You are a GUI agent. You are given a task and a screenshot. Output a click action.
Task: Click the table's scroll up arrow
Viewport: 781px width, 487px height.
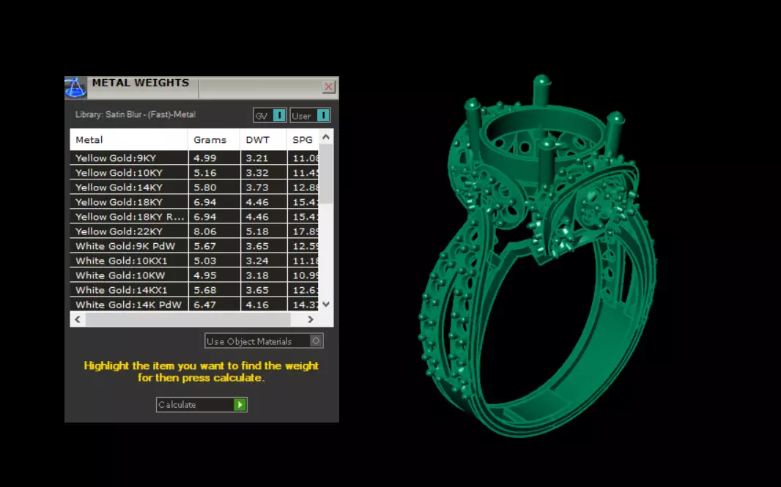(x=326, y=136)
